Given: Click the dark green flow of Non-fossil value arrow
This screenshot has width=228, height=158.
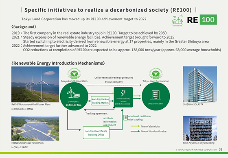Looking at the screenshot, I should [x=135, y=131].
